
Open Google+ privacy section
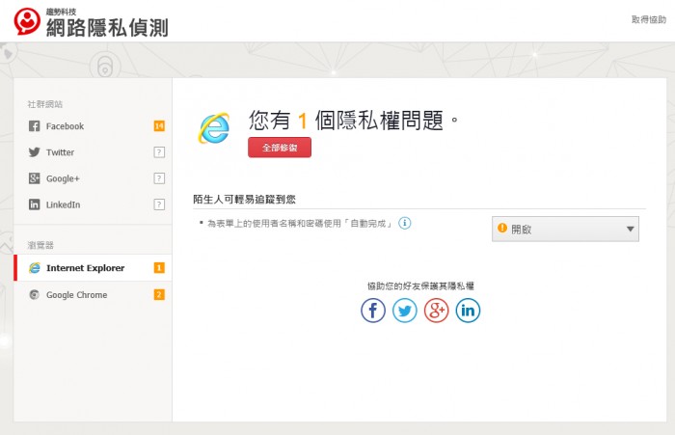(x=63, y=178)
